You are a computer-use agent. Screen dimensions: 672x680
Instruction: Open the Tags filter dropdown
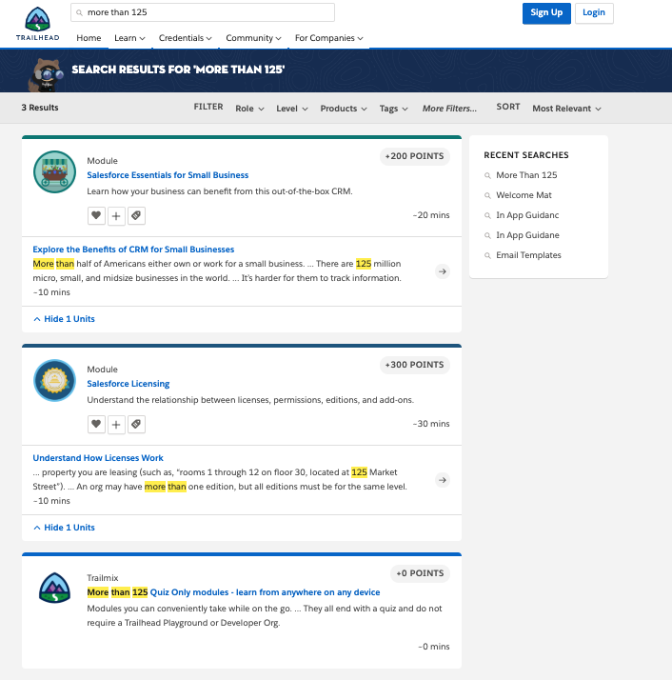[x=394, y=109]
